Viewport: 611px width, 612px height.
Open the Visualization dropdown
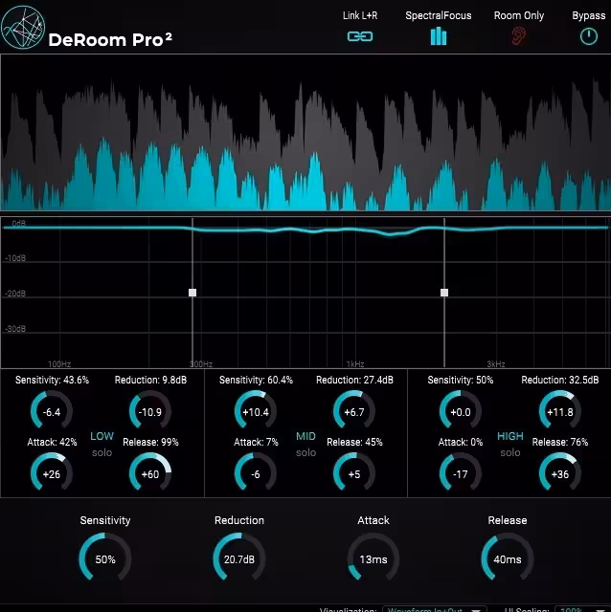(434, 609)
